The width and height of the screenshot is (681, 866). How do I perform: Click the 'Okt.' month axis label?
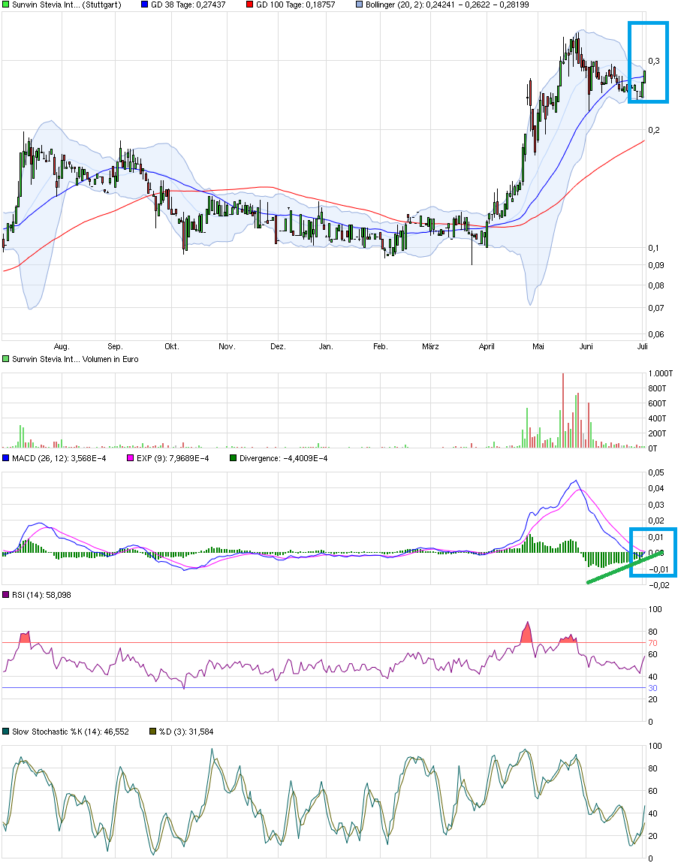[172, 346]
